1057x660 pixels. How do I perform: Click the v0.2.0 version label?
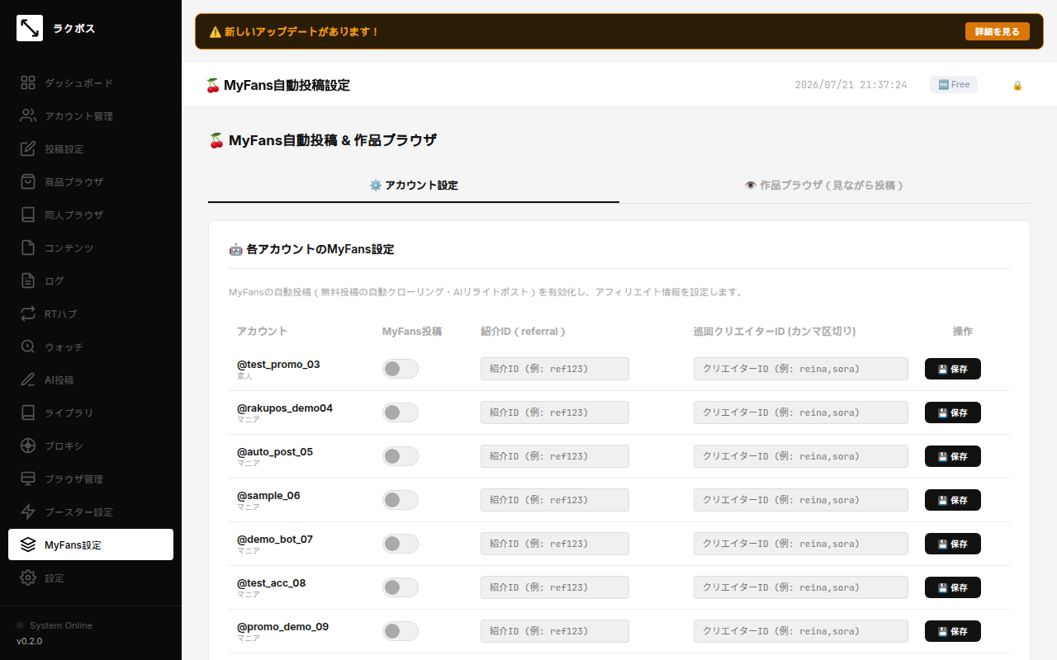pos(30,641)
